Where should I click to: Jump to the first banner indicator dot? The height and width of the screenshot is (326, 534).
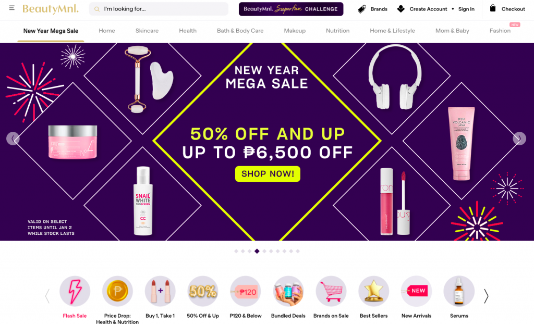coord(236,251)
